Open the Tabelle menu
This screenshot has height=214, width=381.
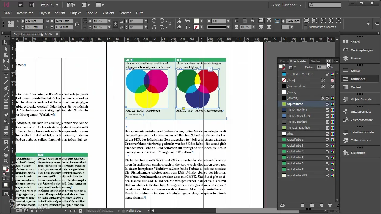91,13
